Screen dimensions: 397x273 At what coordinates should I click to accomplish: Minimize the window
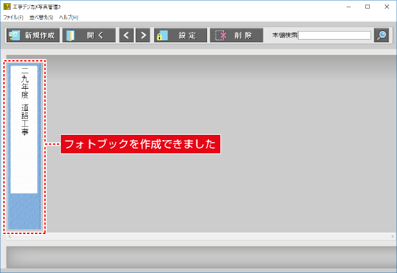(349, 7)
